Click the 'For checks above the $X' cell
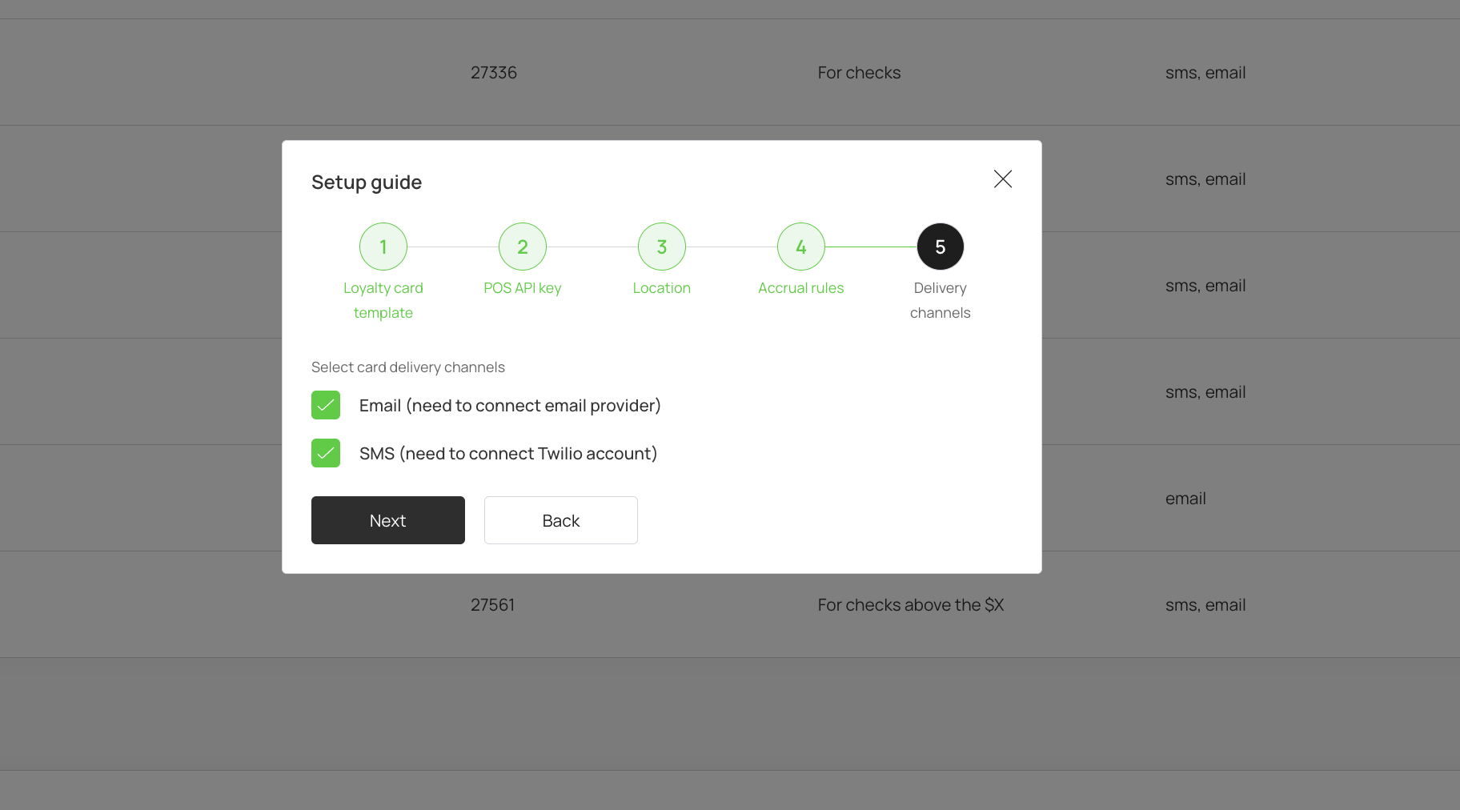Viewport: 1460px width, 810px height. tap(911, 605)
